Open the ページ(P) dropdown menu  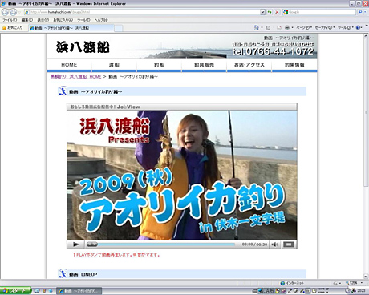(x=304, y=27)
